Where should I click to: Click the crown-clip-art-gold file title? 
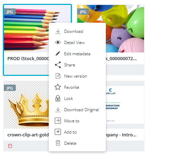(x=28, y=135)
